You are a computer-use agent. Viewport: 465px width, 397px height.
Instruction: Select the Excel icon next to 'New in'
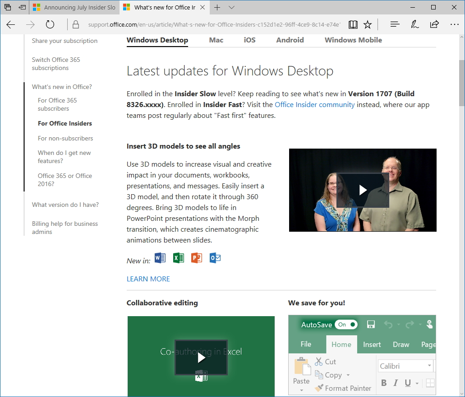[x=178, y=257]
